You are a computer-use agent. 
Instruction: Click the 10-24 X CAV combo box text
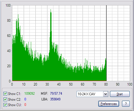(86, 94)
